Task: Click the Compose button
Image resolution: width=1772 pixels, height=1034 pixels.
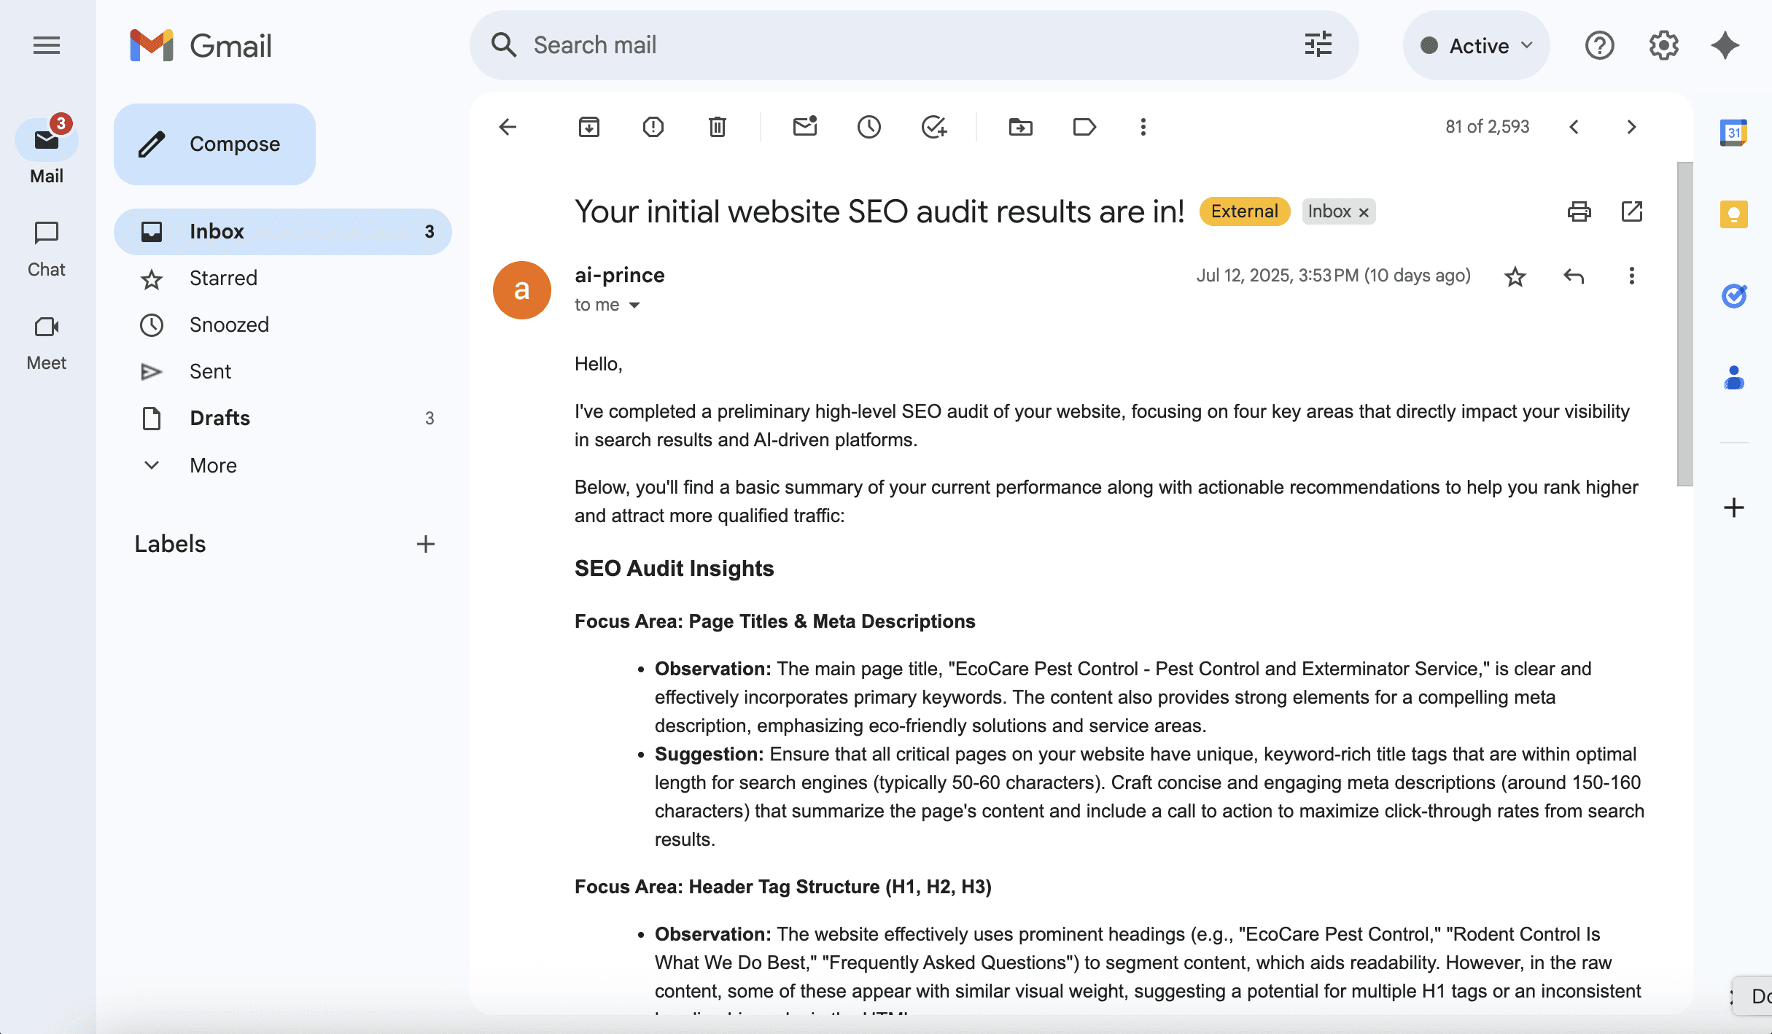Action: click(x=214, y=144)
